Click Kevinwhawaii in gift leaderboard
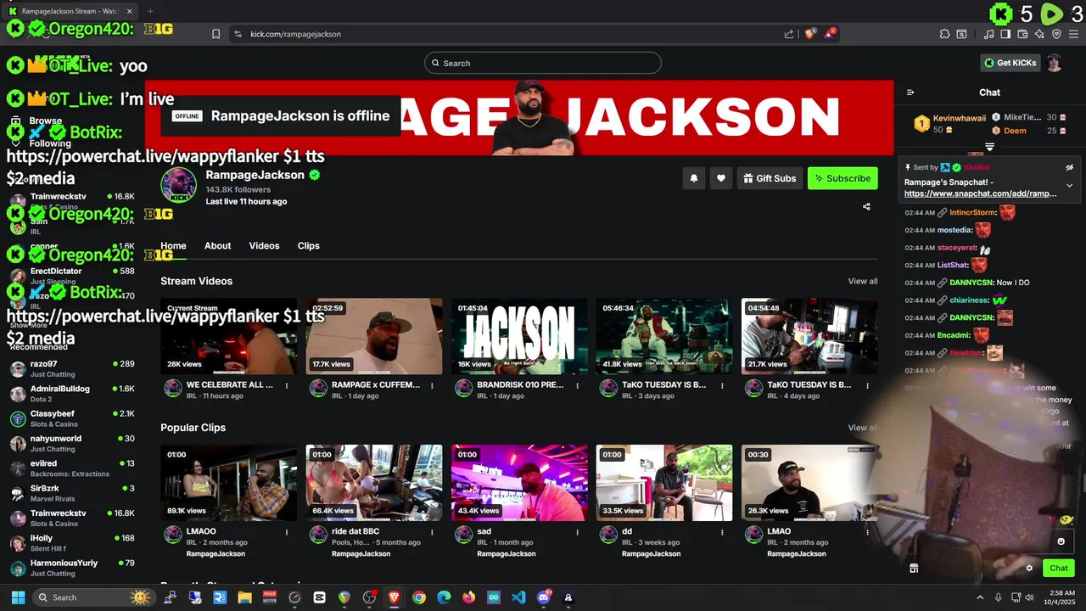 click(x=960, y=118)
